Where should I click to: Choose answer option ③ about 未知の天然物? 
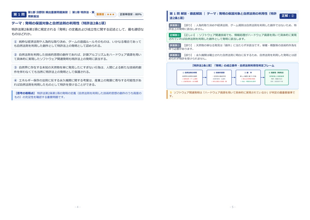pos(77,70)
